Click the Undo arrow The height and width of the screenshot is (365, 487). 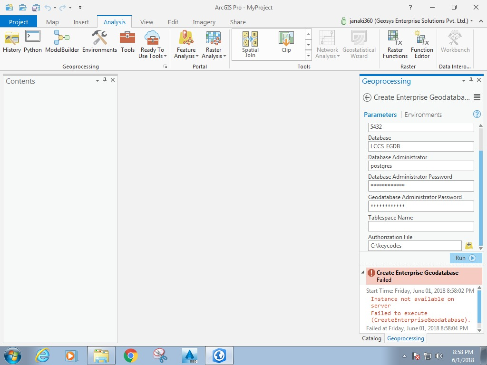(48, 8)
